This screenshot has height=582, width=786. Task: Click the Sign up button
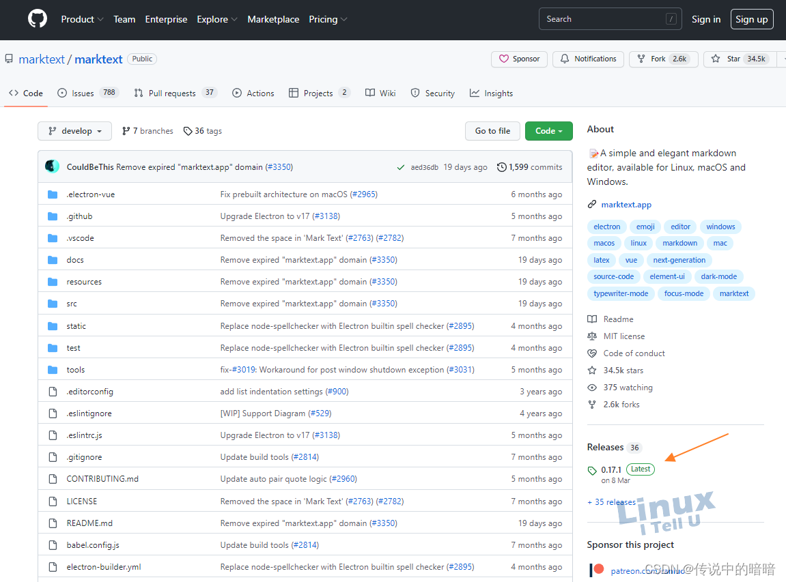coord(751,19)
